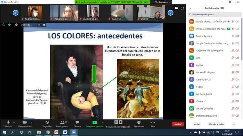This screenshot has height=136, width=243.
Task: Open the Chatear chat panel
Action: click(x=77, y=124)
